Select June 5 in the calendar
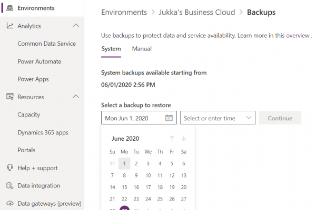The image size is (316, 210). (x=172, y=164)
